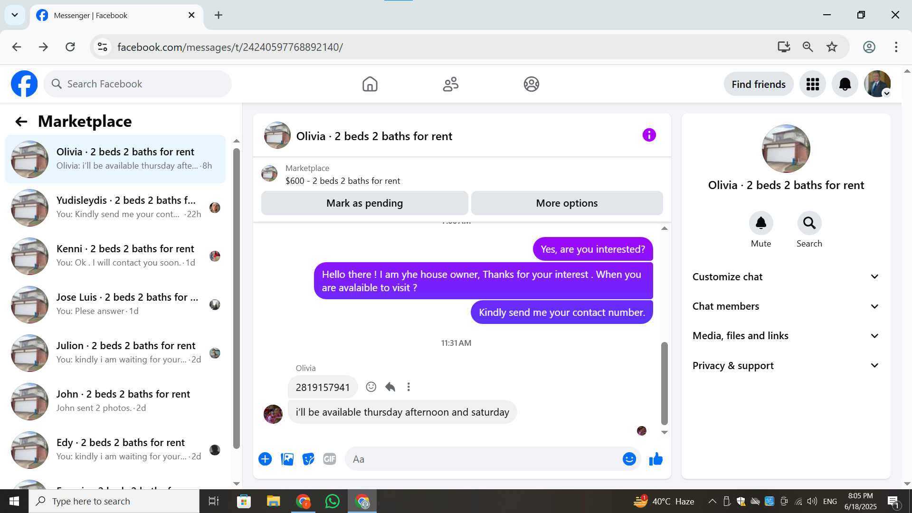912x513 pixels.
Task: Open Olivia 2 beds 2 baths conversation
Action: pyautogui.click(x=115, y=159)
